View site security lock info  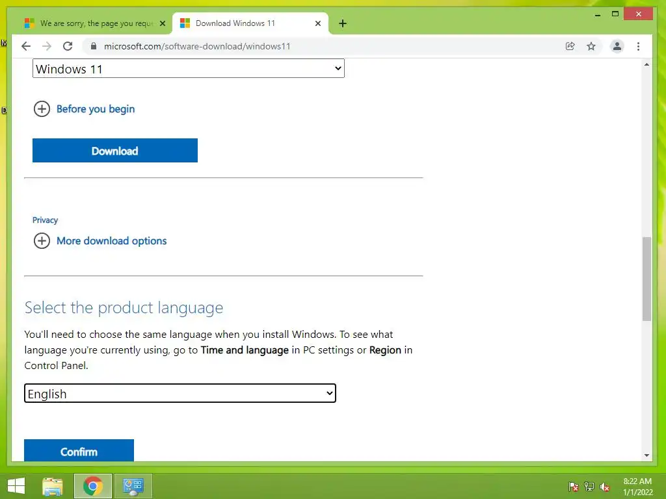[x=94, y=46]
